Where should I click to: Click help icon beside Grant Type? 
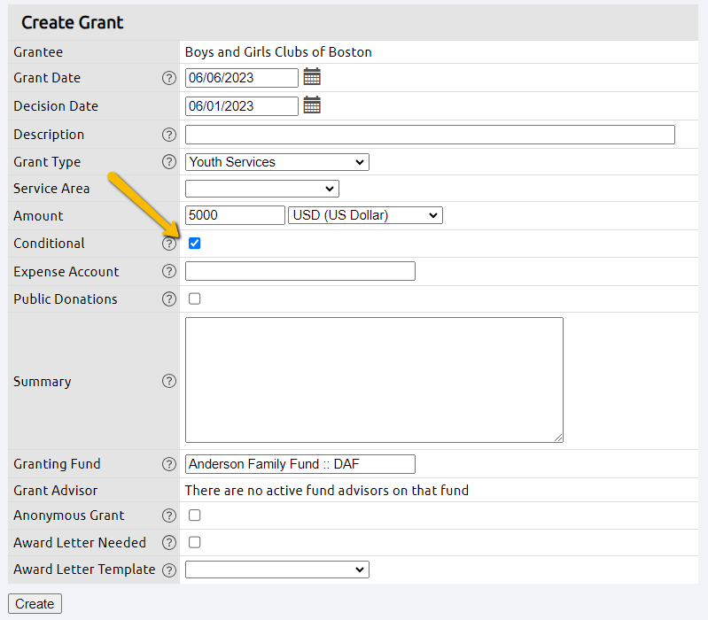pyautogui.click(x=169, y=162)
